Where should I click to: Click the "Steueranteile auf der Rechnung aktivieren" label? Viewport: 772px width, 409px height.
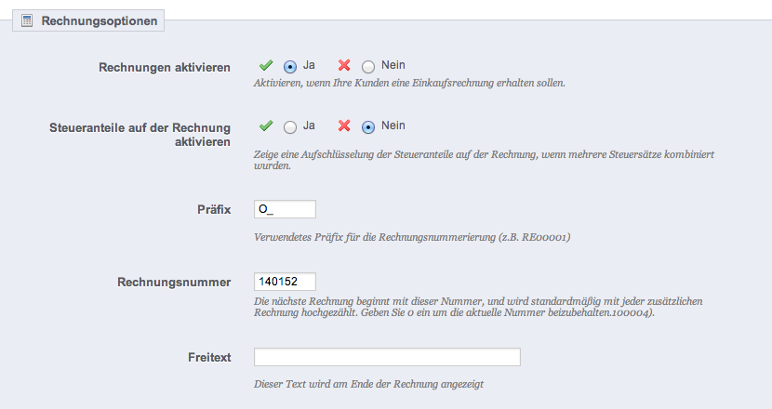(x=139, y=134)
